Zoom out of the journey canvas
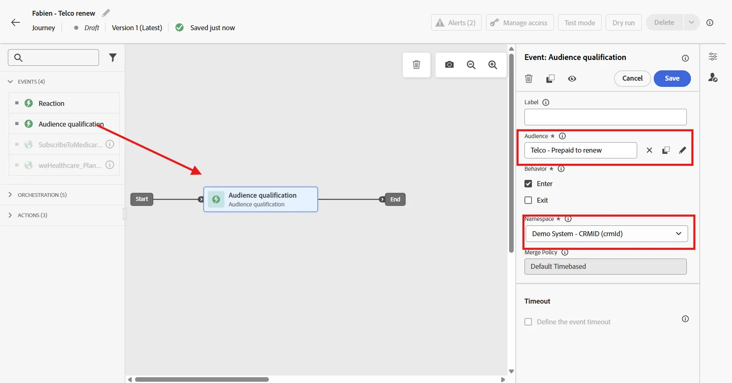Screen dimensions: 732x383 [x=471, y=65]
